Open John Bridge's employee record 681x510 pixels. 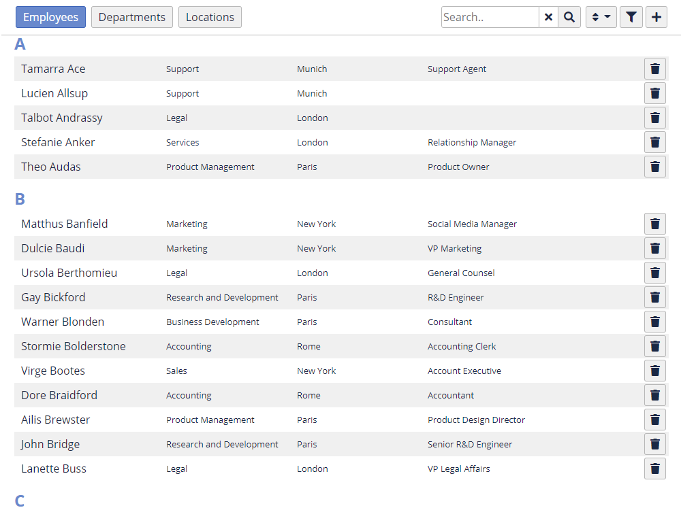click(50, 444)
